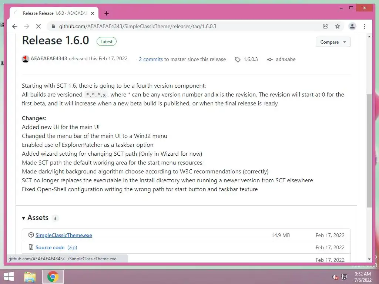Click the scrollbar down arrow
The image size is (379, 284).
[x=369, y=259]
